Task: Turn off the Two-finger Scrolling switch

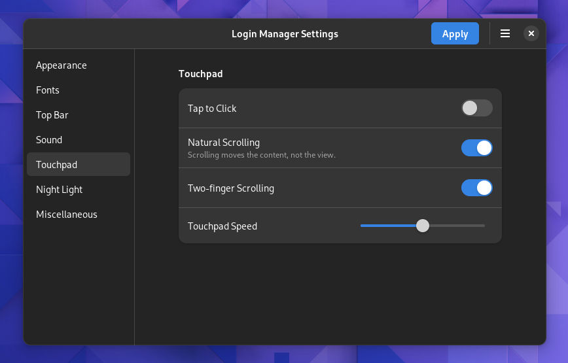Action: click(476, 188)
